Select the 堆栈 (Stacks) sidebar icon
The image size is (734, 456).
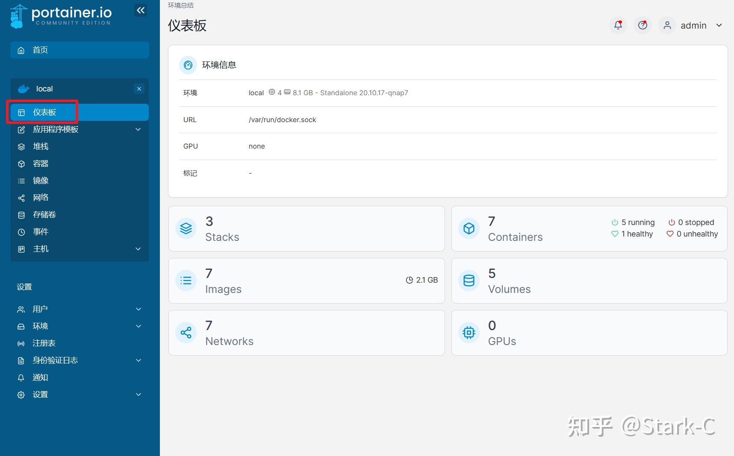[x=21, y=146]
